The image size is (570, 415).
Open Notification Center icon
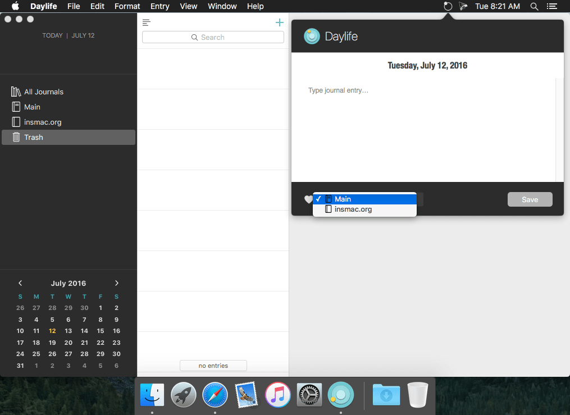pos(552,6)
